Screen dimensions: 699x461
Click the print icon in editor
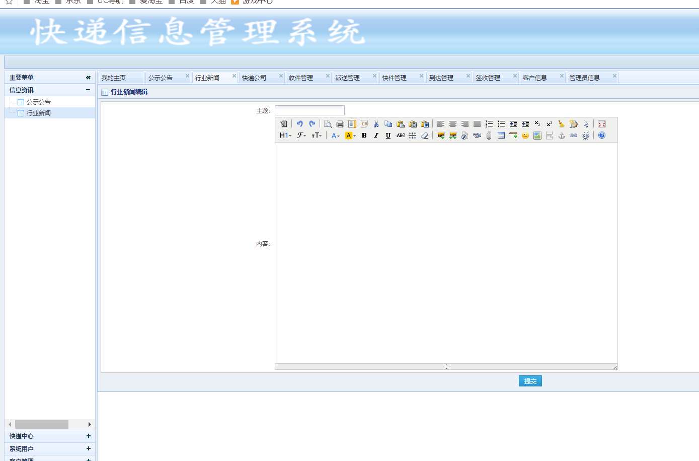click(x=340, y=124)
